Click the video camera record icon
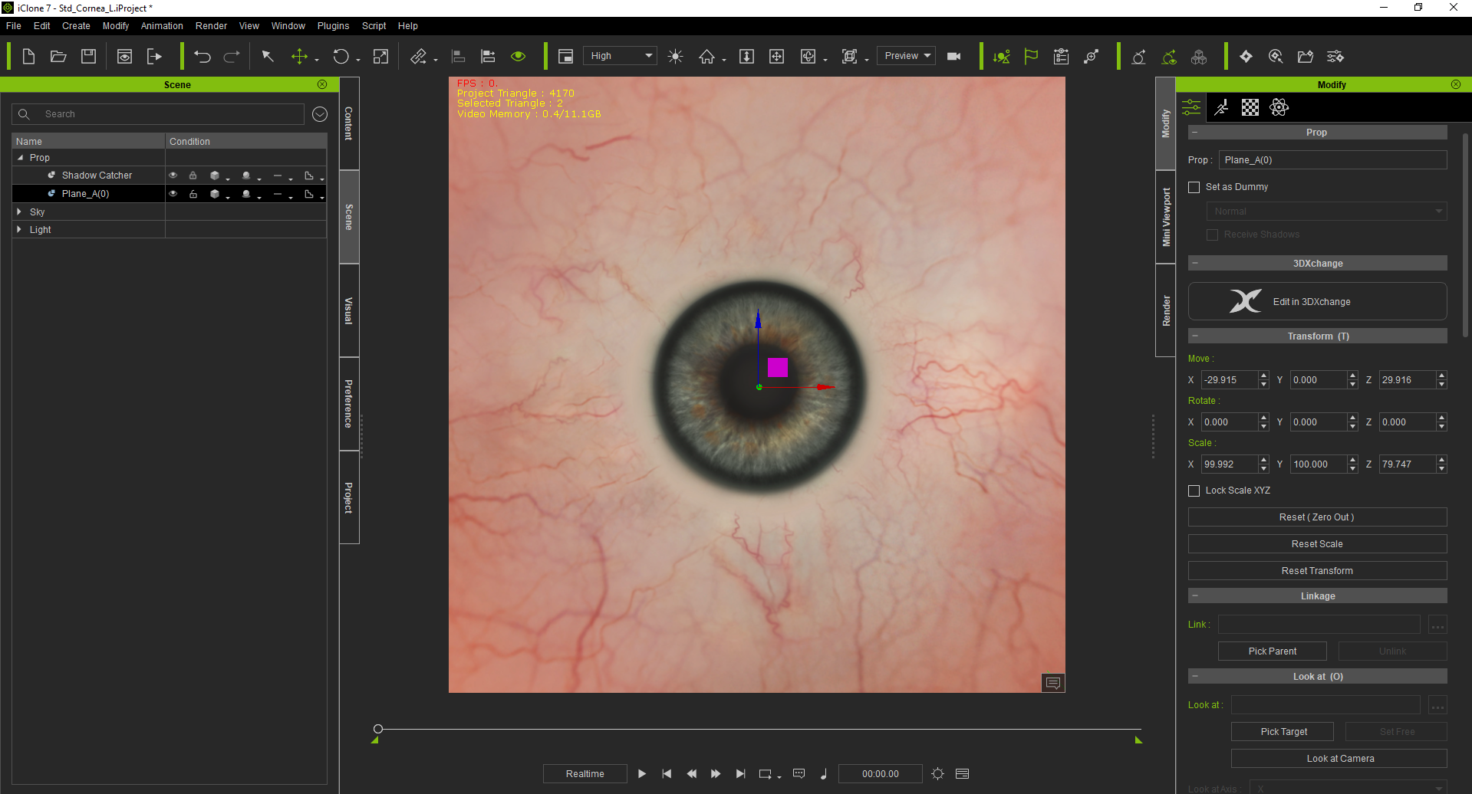The width and height of the screenshot is (1472, 794). click(954, 56)
